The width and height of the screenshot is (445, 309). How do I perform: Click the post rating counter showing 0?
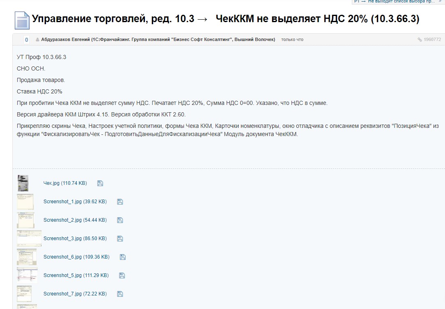(26, 40)
